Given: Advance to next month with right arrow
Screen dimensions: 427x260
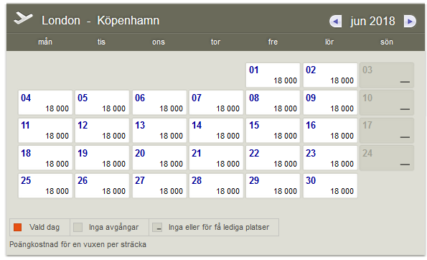Looking at the screenshot, I should [x=410, y=22].
